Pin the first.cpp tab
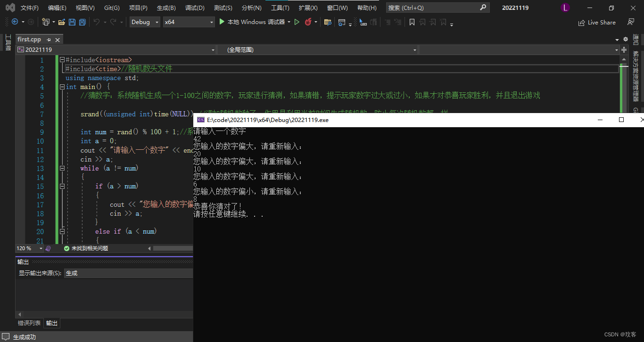This screenshot has width=644, height=342. coord(49,40)
